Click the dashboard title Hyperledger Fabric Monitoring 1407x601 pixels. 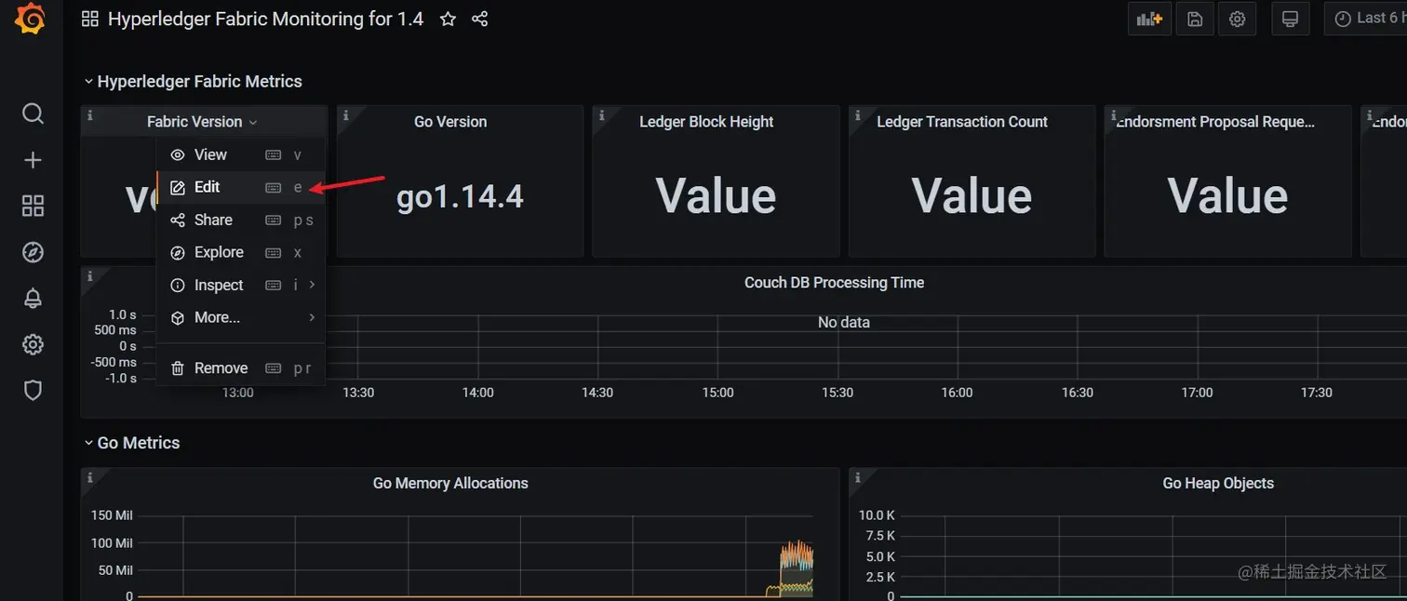(265, 19)
